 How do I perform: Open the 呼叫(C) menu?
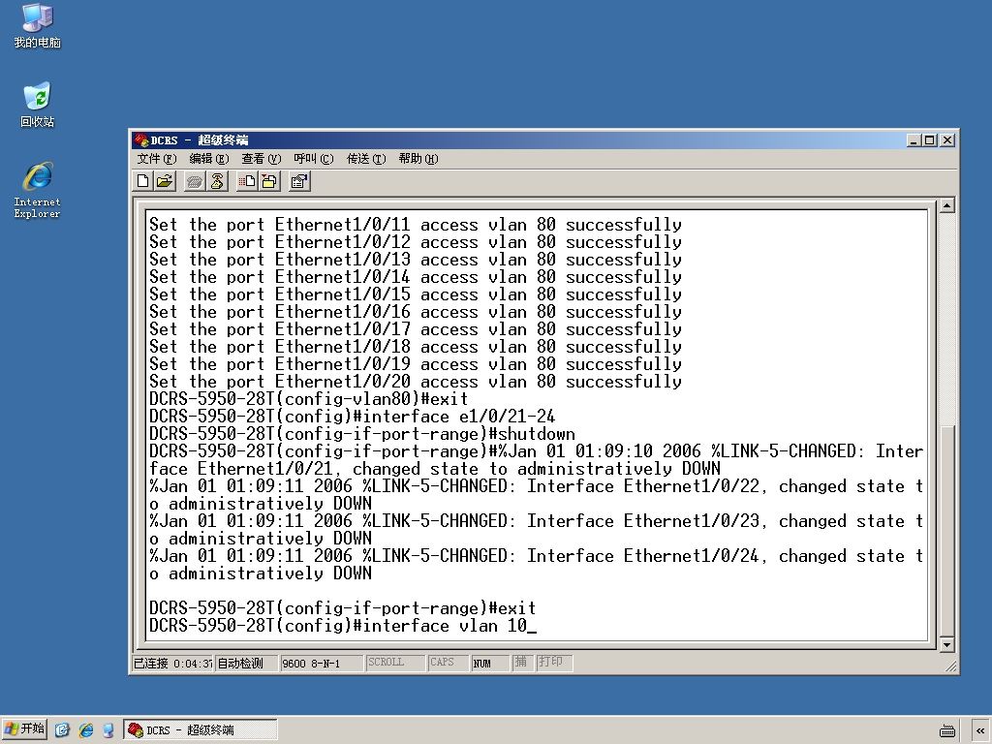click(313, 159)
